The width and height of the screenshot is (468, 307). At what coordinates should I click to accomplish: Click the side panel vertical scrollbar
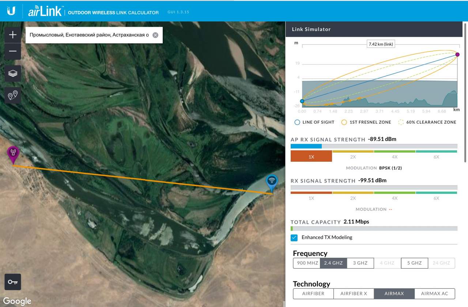pyautogui.click(x=465, y=93)
